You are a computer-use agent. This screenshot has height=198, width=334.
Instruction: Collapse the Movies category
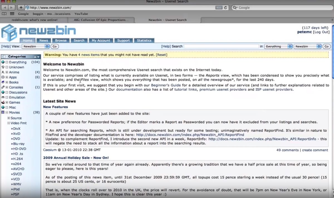(7, 112)
